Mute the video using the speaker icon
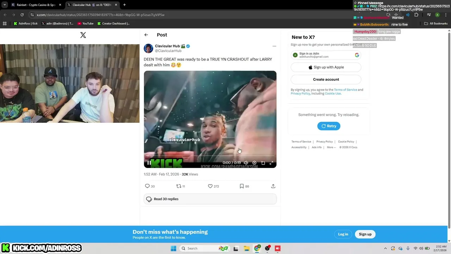The image size is (451, 254). tap(246, 163)
